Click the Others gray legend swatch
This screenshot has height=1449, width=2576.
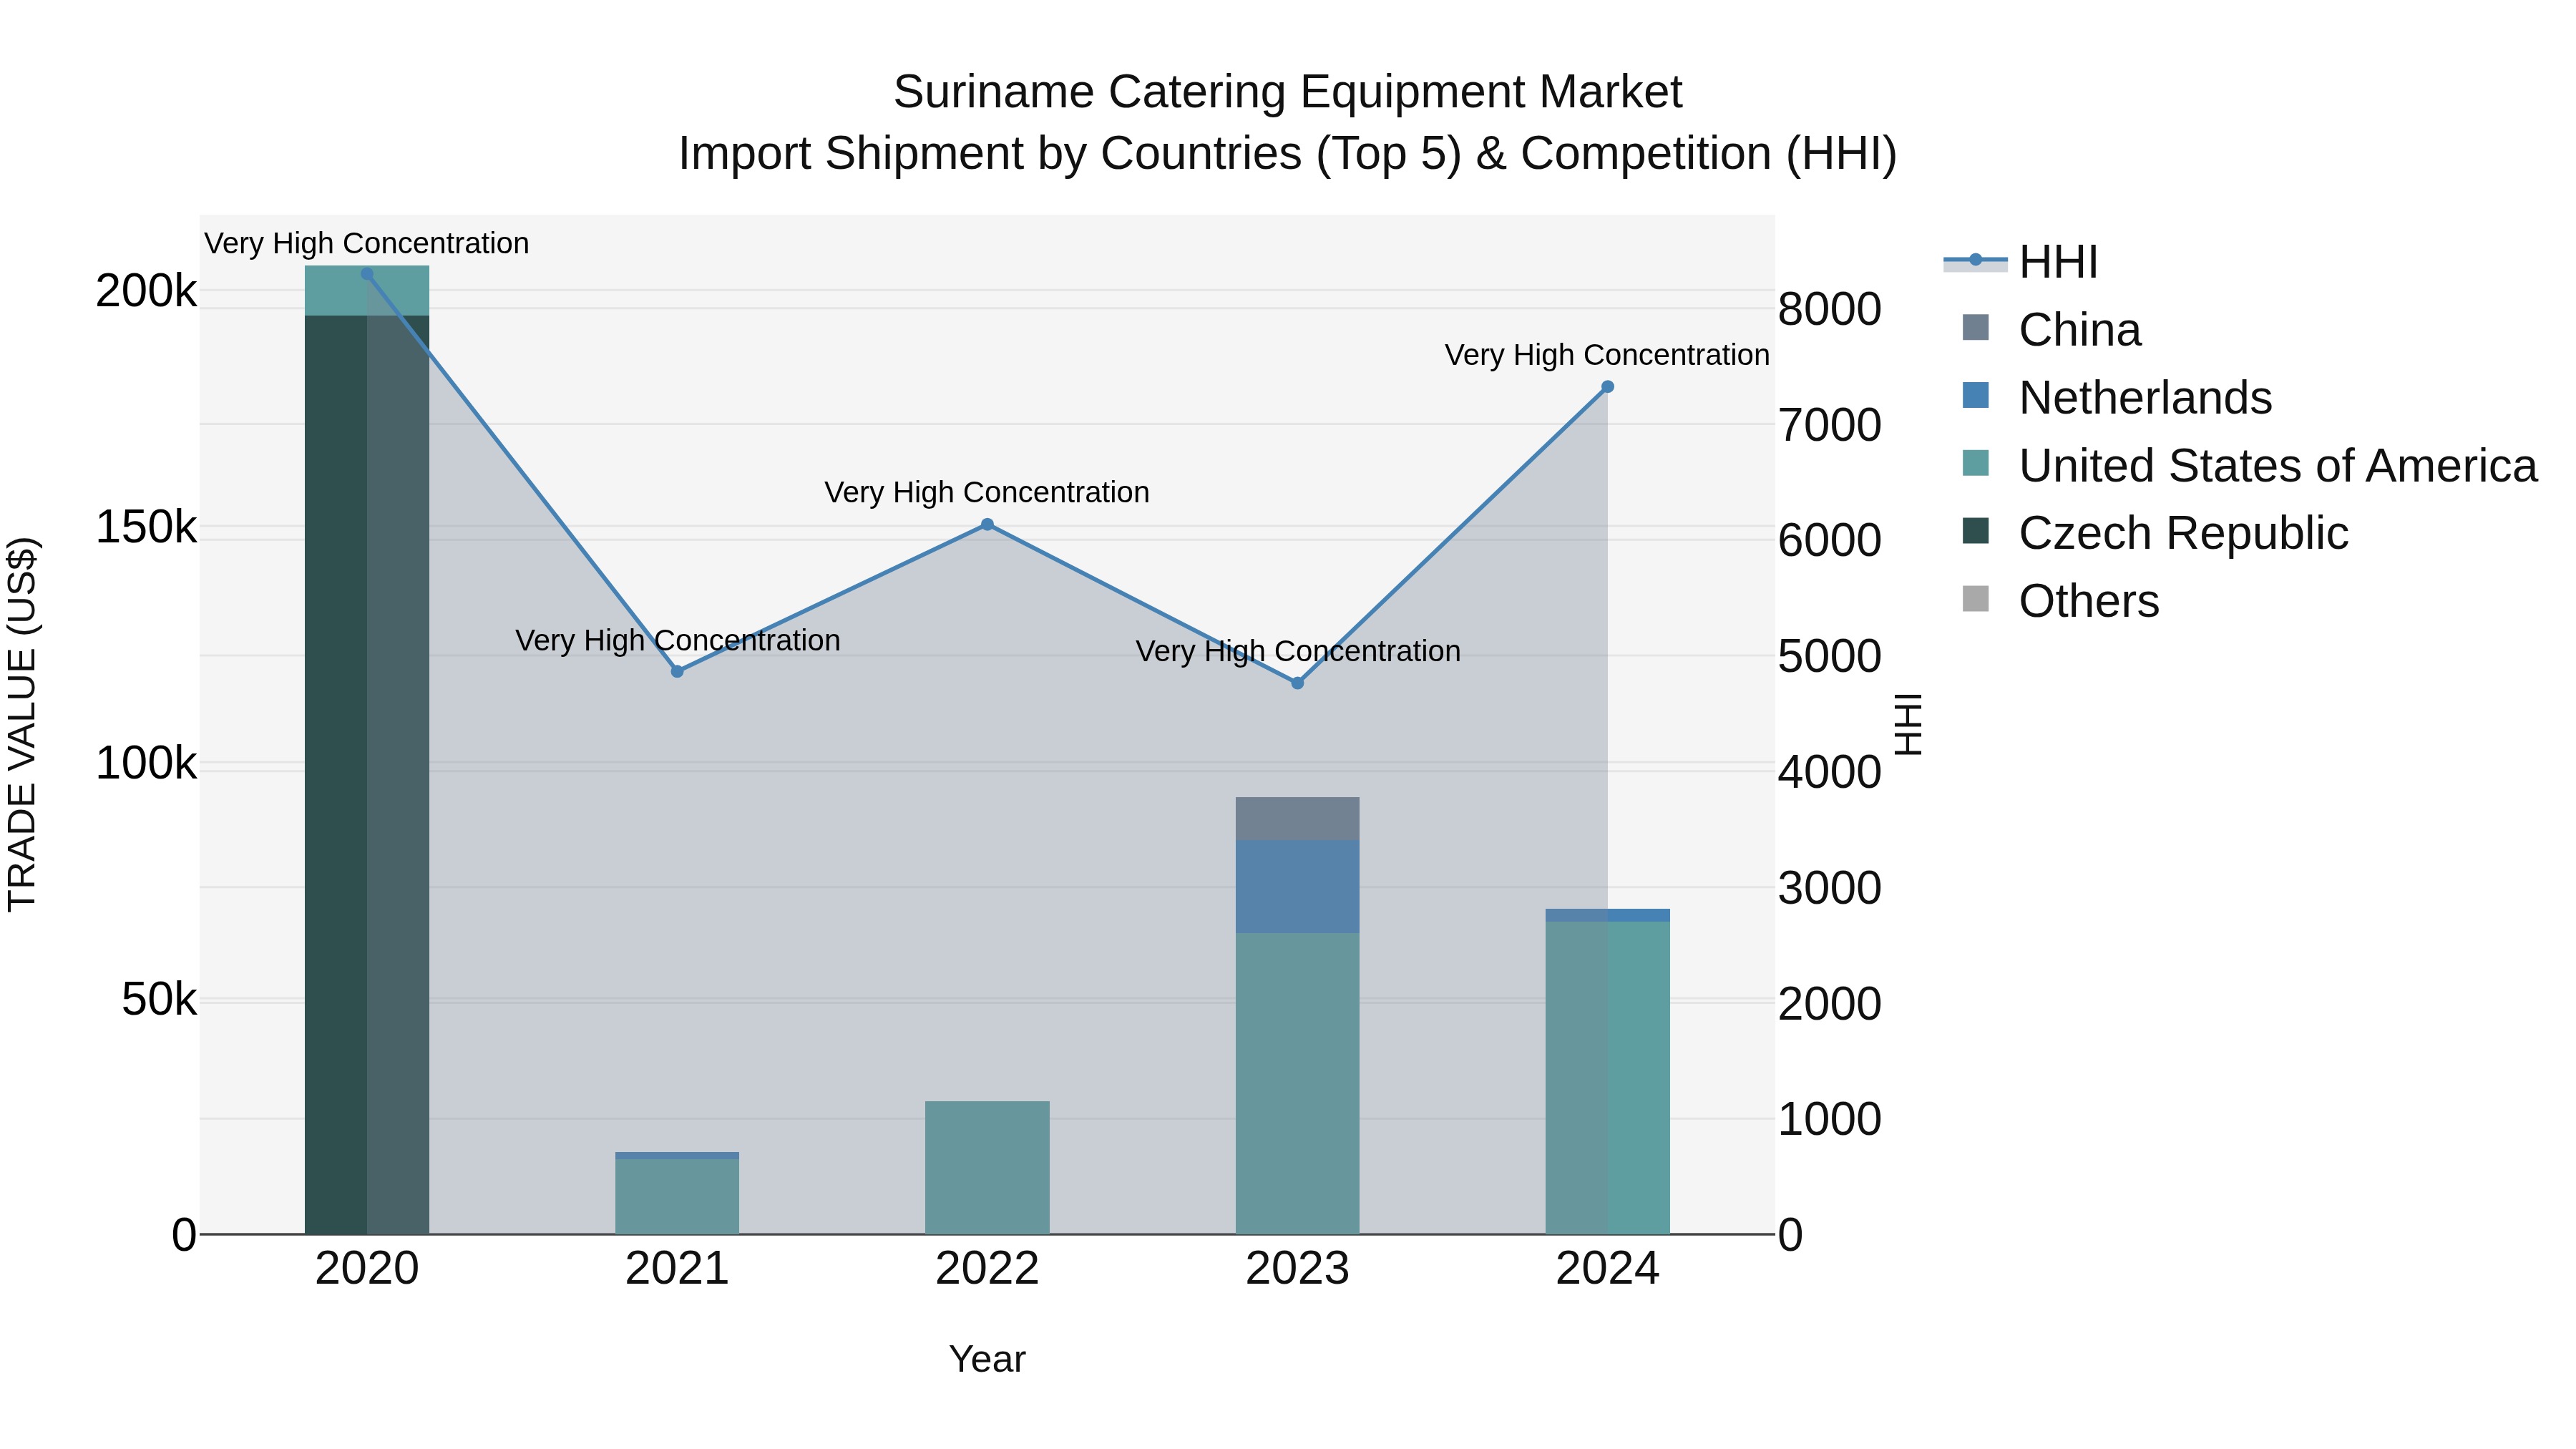1976,598
